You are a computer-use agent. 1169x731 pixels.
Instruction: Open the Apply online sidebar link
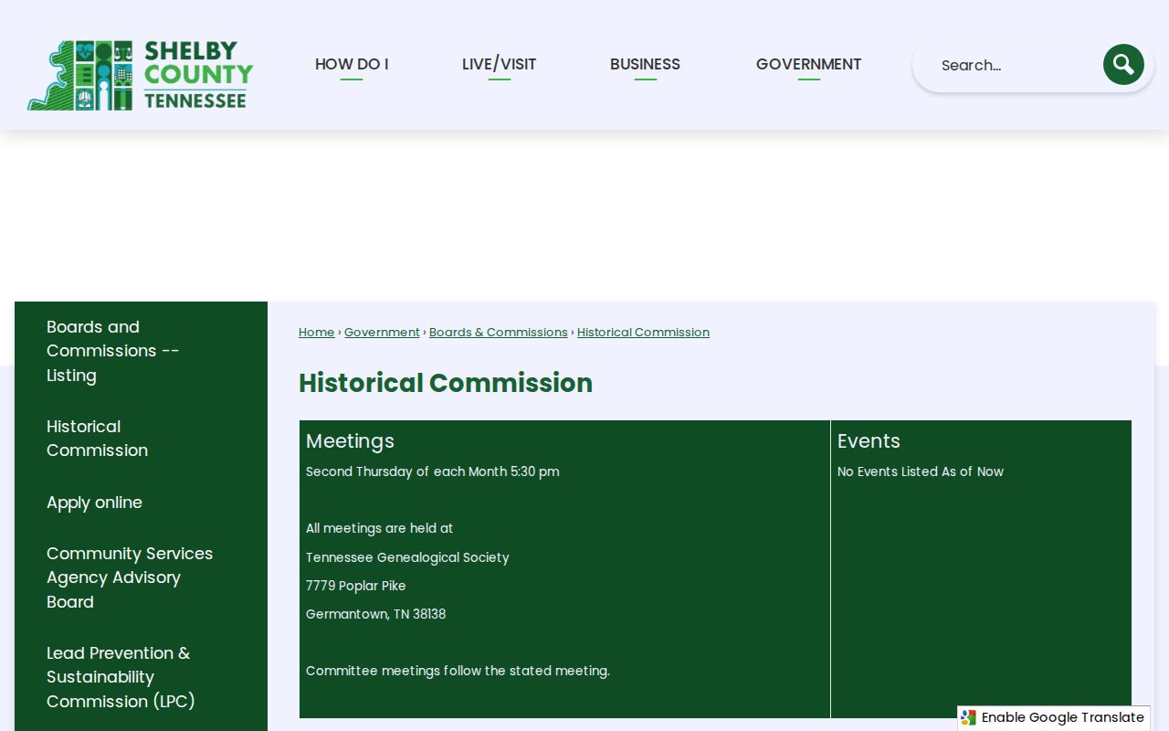click(x=95, y=503)
